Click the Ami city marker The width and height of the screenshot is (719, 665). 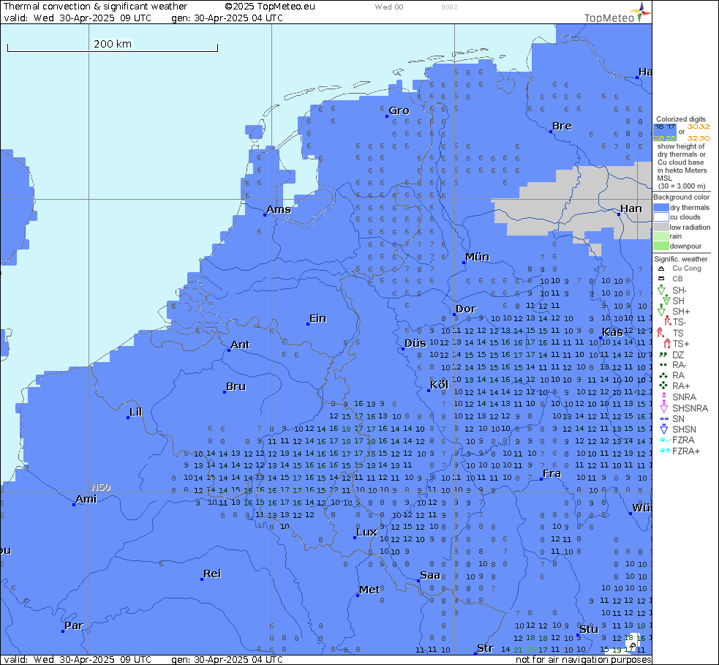point(74,505)
